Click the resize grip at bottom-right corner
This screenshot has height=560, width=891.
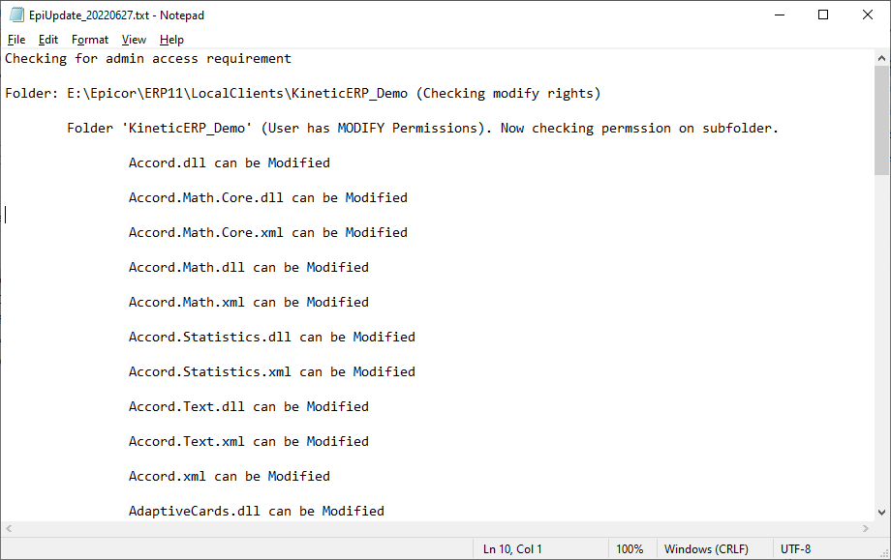884,553
